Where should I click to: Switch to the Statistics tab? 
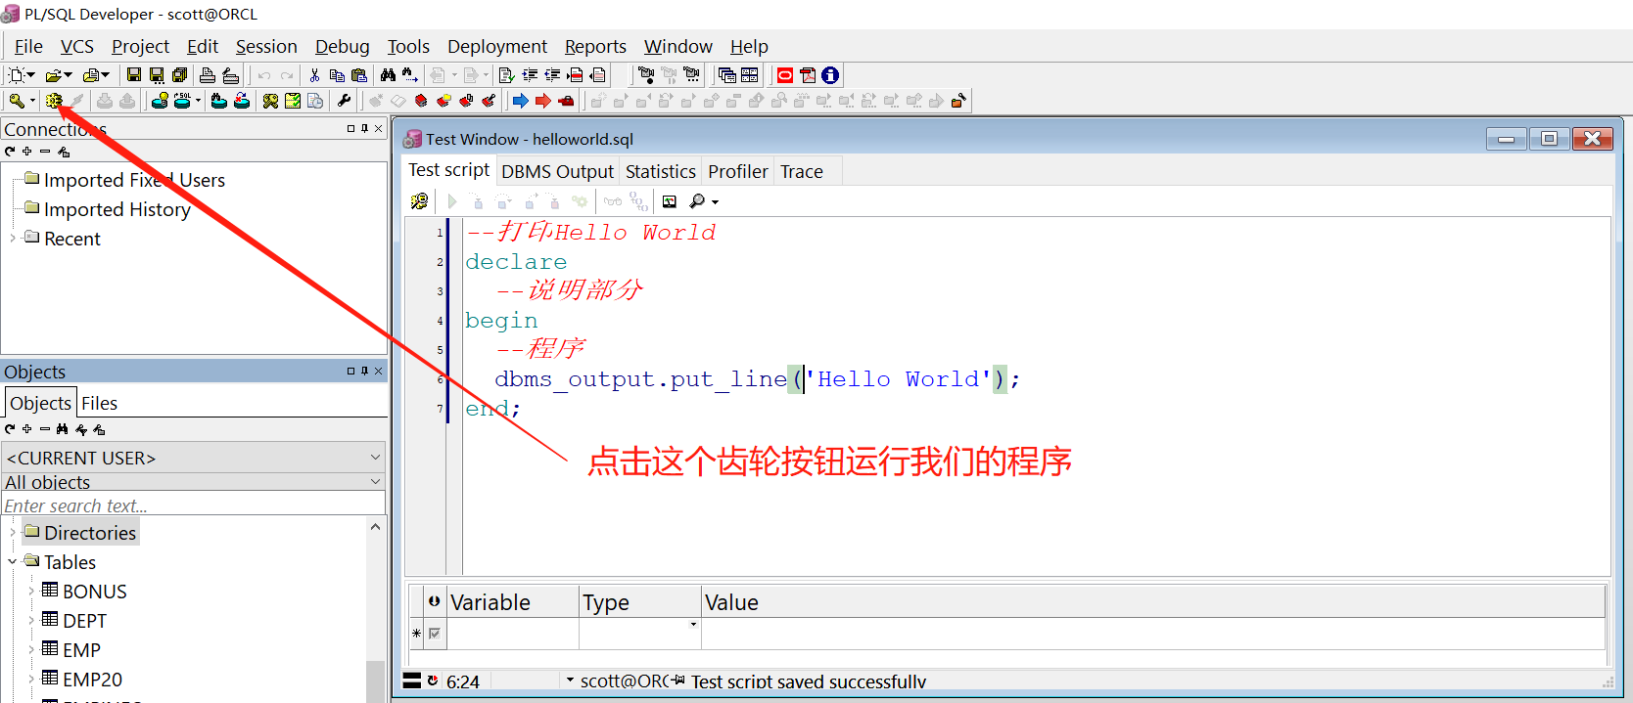tap(661, 171)
